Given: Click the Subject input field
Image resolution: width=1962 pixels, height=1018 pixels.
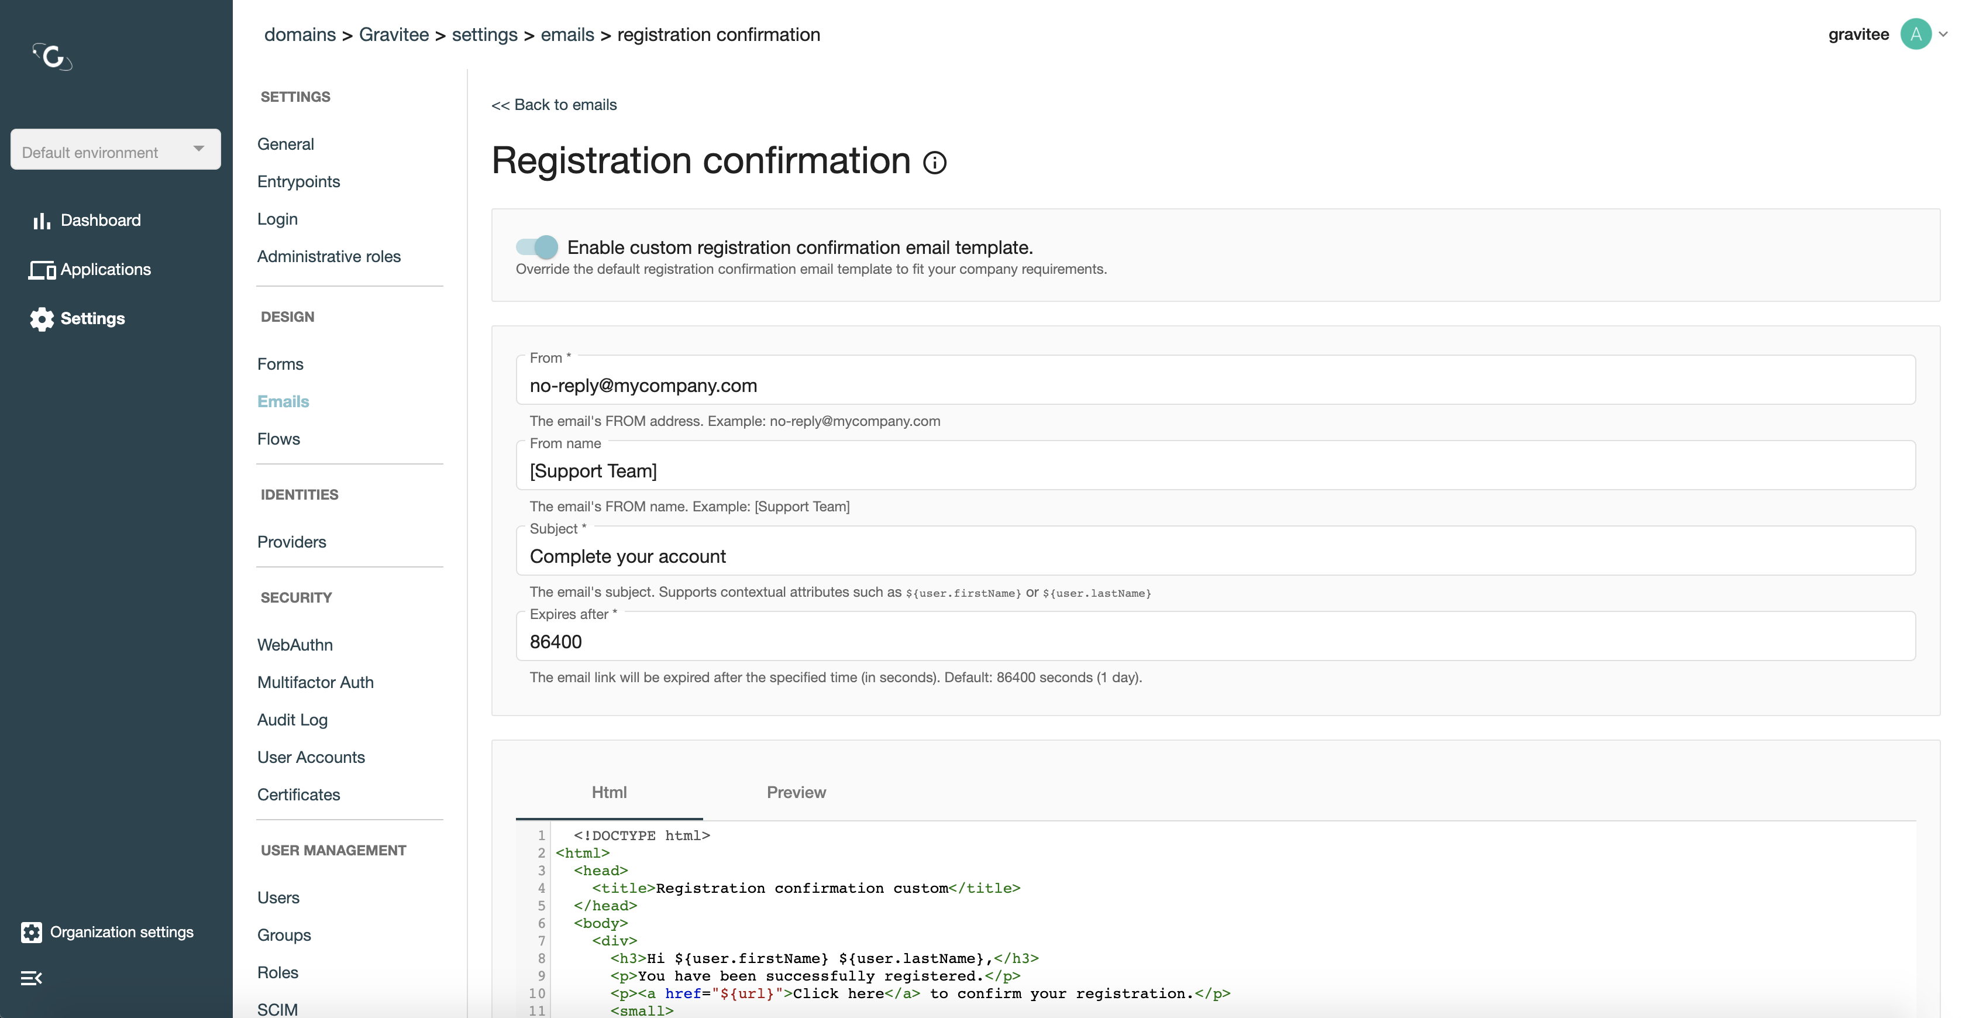Looking at the screenshot, I should [x=1216, y=556].
